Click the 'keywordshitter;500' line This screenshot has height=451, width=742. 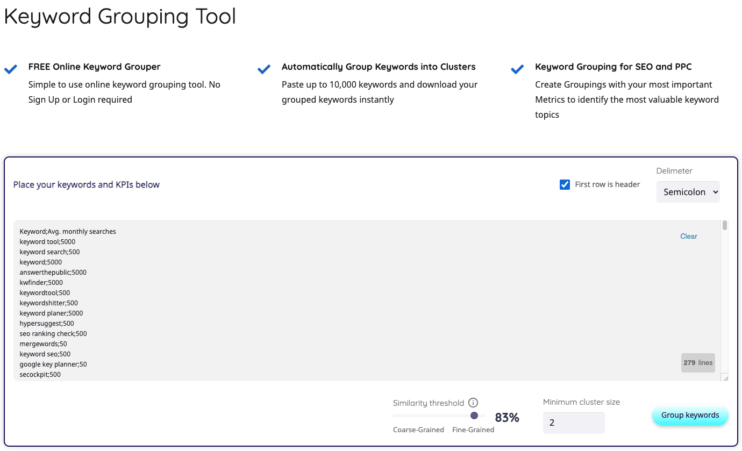pyautogui.click(x=49, y=303)
